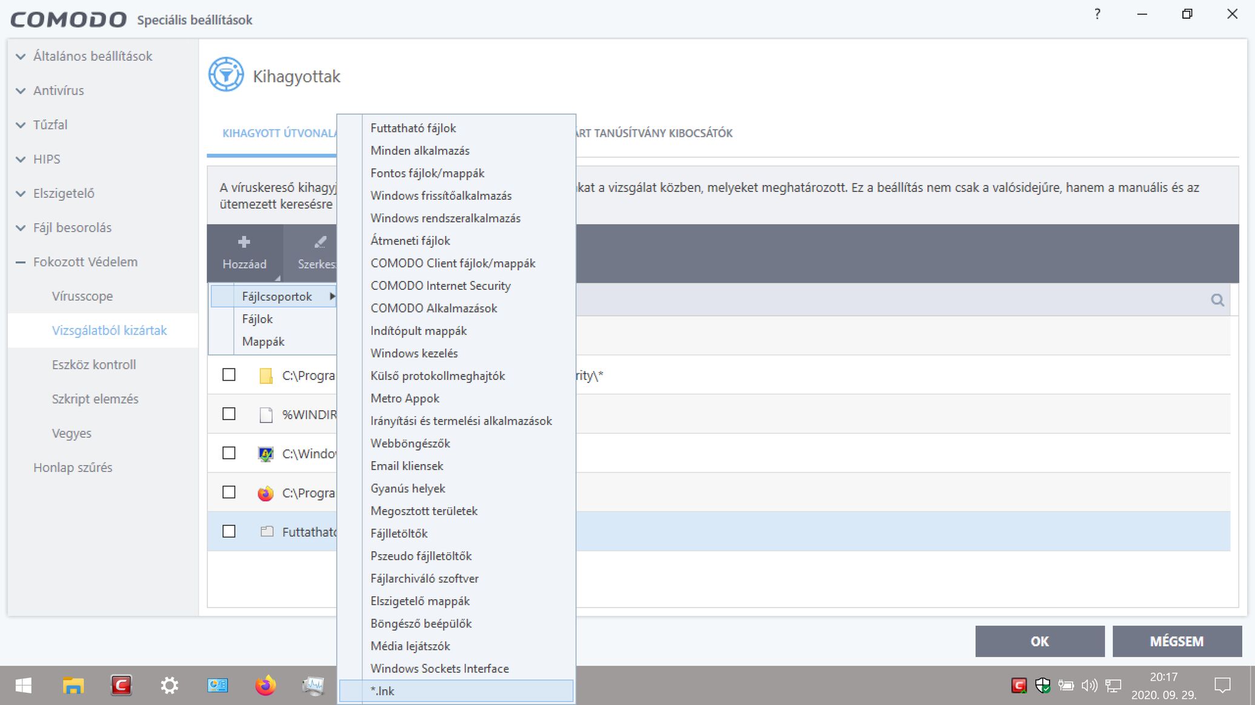
Task: Click the Szerkesztés pencil icon
Action: (x=320, y=242)
